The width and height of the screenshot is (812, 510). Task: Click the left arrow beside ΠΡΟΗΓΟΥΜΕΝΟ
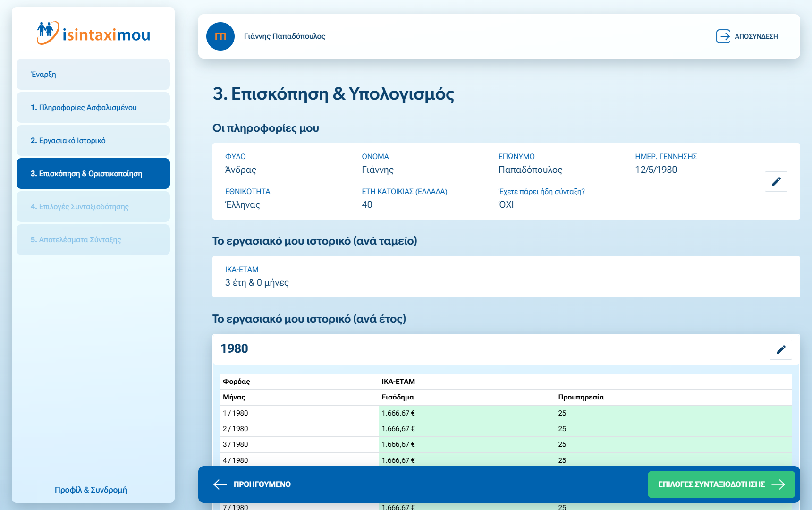220,484
